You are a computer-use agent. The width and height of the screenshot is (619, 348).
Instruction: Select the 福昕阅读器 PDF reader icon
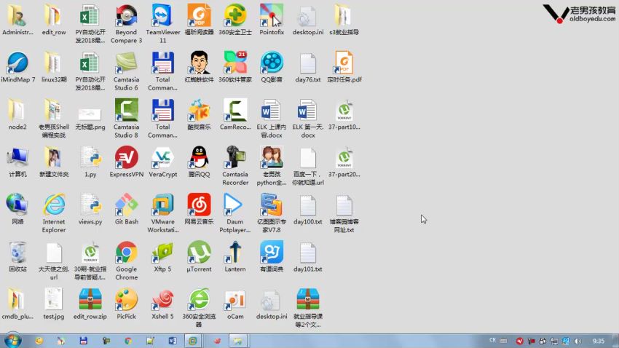point(199,20)
